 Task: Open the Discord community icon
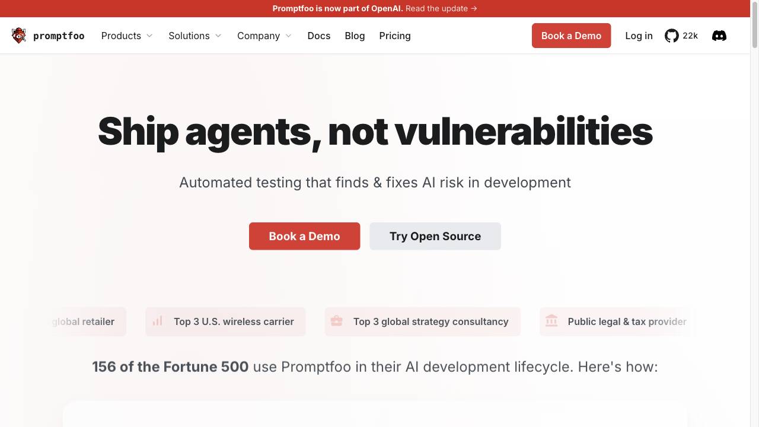(719, 36)
